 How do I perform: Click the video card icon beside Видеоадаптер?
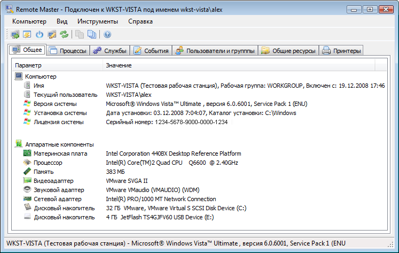click(x=27, y=181)
